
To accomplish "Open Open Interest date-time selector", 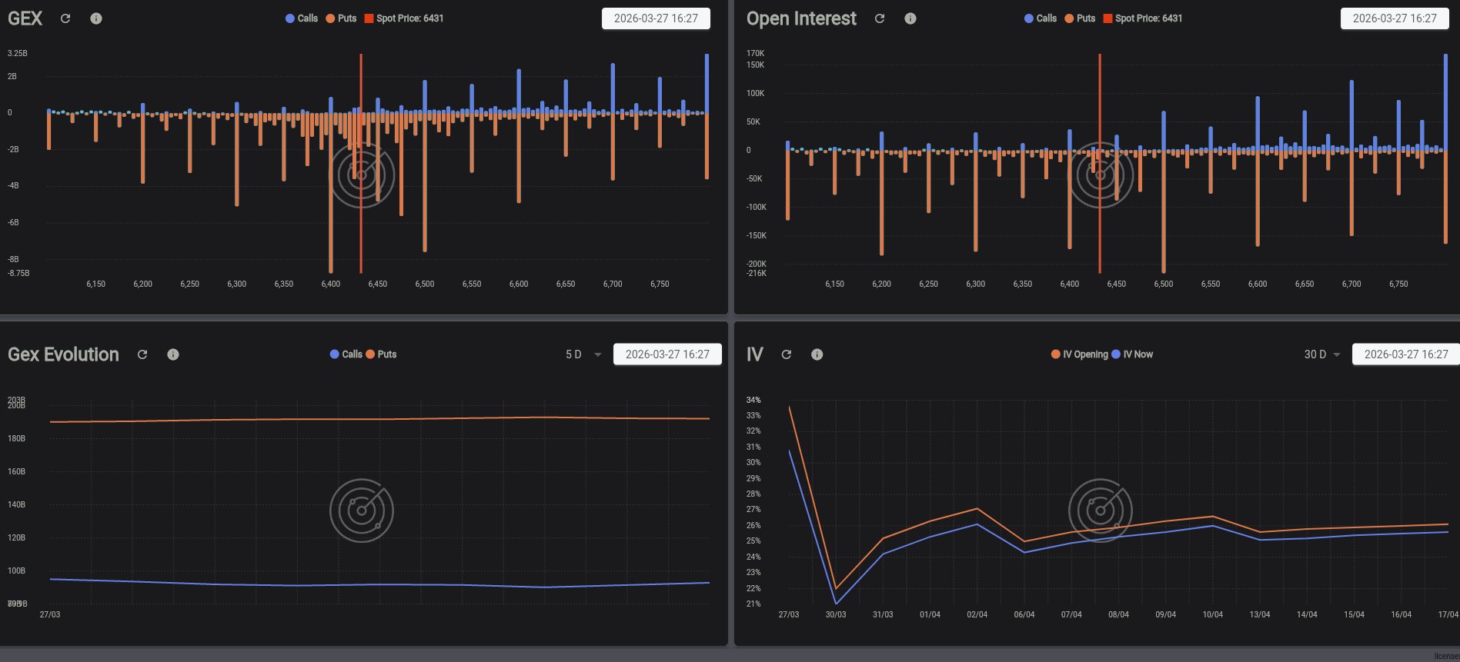I will (x=1395, y=18).
